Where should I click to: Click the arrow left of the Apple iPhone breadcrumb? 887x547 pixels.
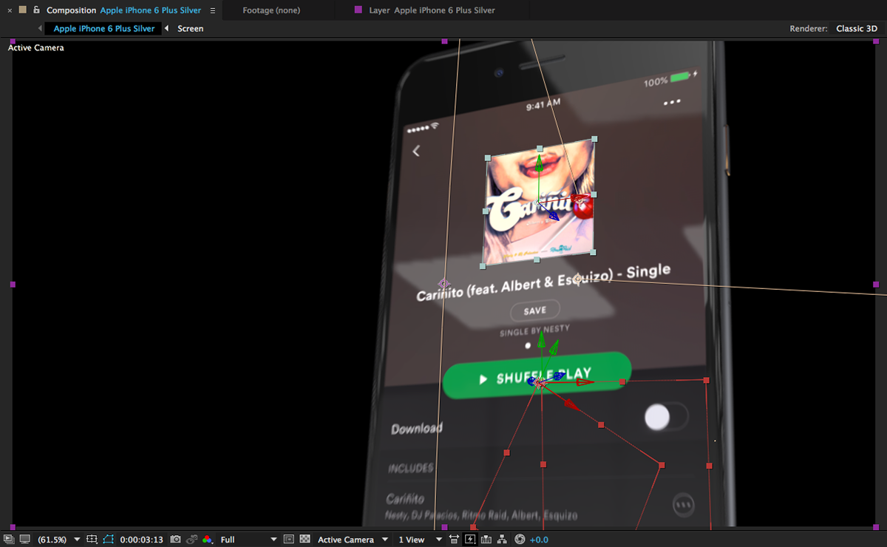click(x=40, y=29)
